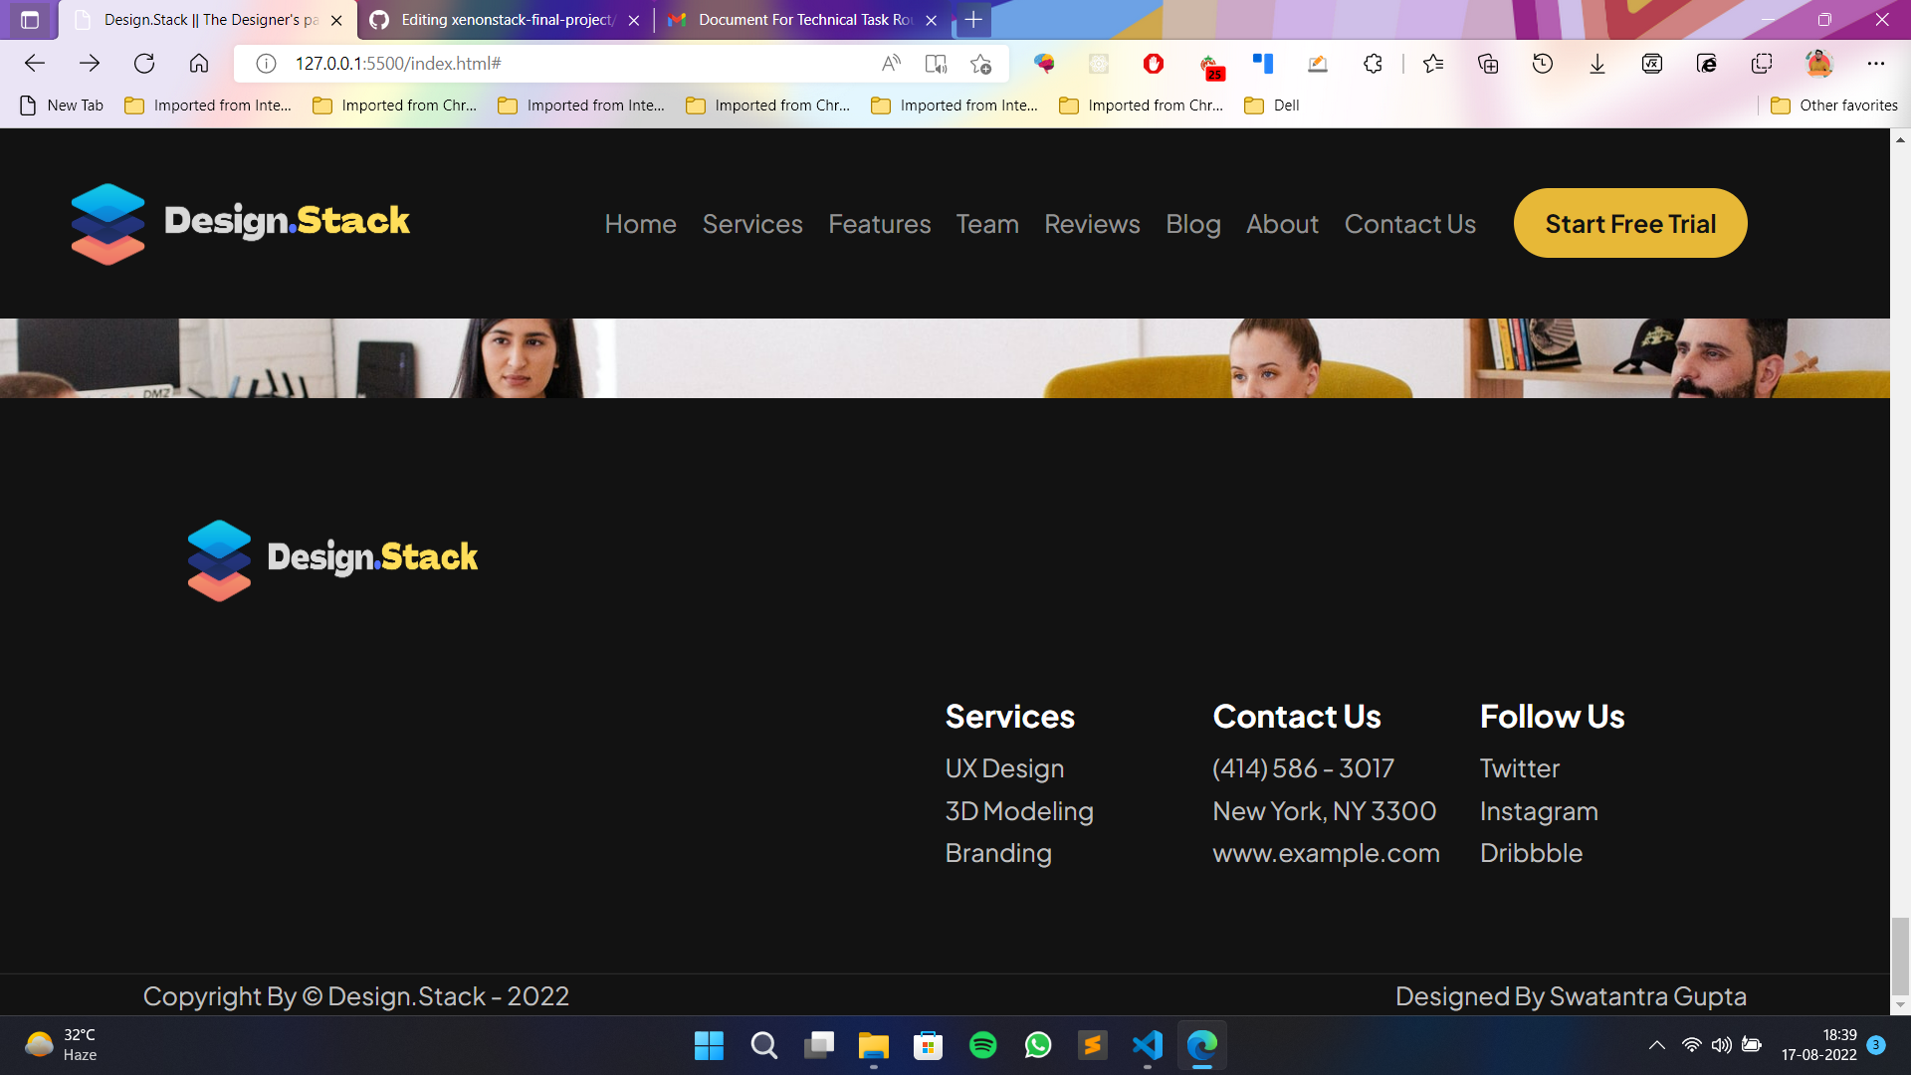1911x1075 pixels.
Task: Open the browser Downloads icon
Action: [x=1597, y=64]
